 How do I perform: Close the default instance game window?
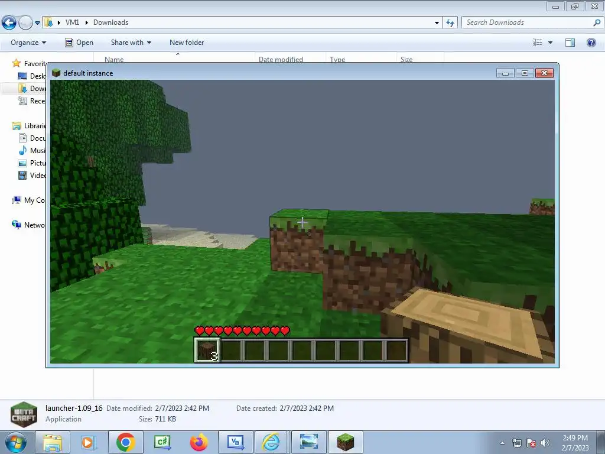tap(544, 73)
